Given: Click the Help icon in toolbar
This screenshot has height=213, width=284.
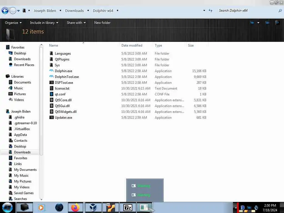Looking at the screenshot, I should 277,23.
